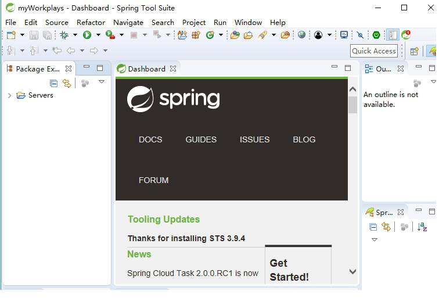Click the New AspectJ project icon

182,35
